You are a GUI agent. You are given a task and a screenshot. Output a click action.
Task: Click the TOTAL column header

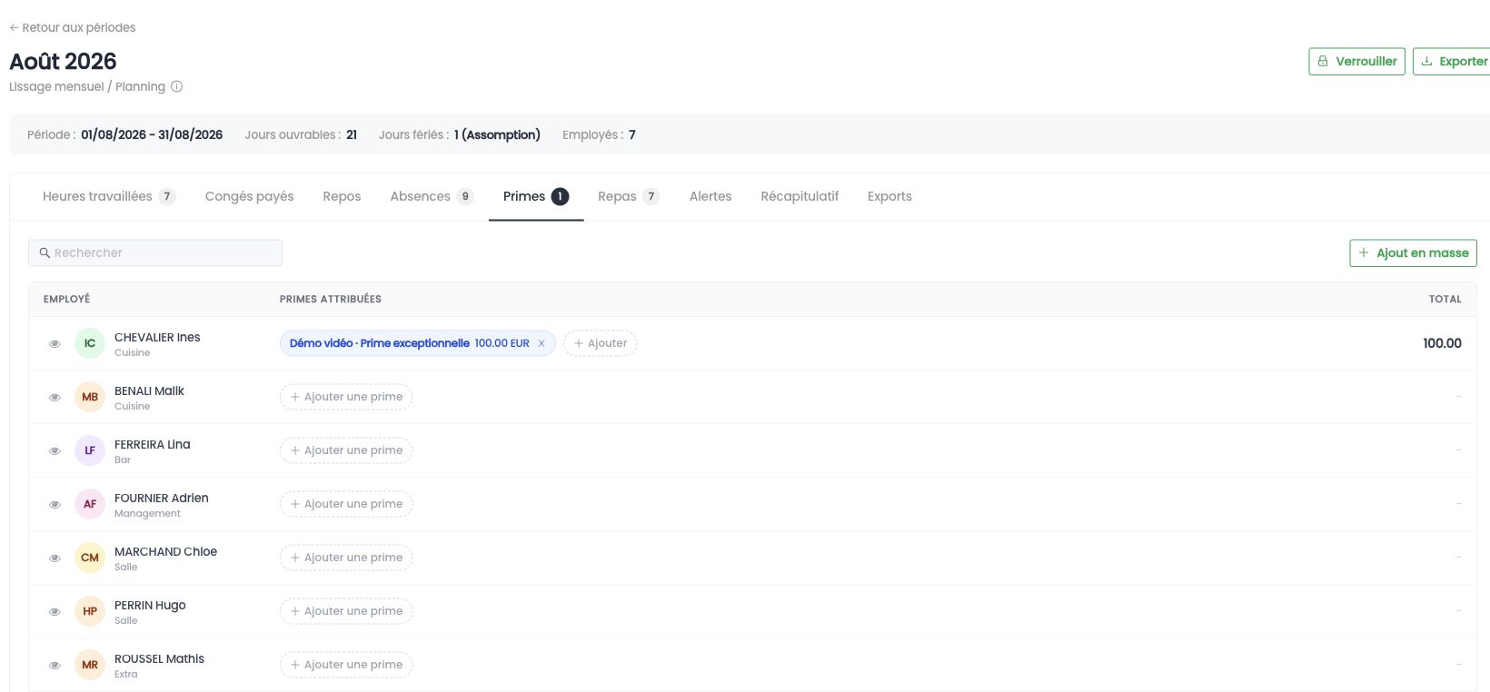coord(1445,299)
